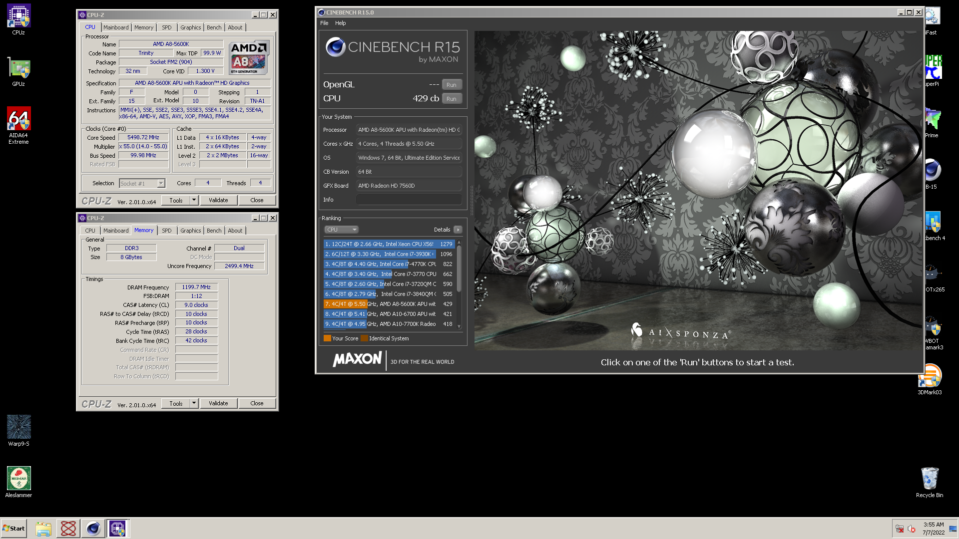This screenshot has width=959, height=539.
Task: Open the Recycle Bin
Action: click(x=930, y=482)
